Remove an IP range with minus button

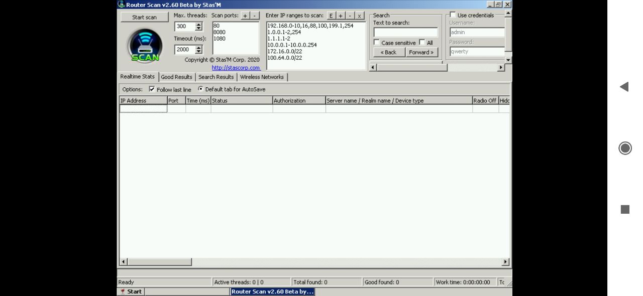tap(350, 16)
